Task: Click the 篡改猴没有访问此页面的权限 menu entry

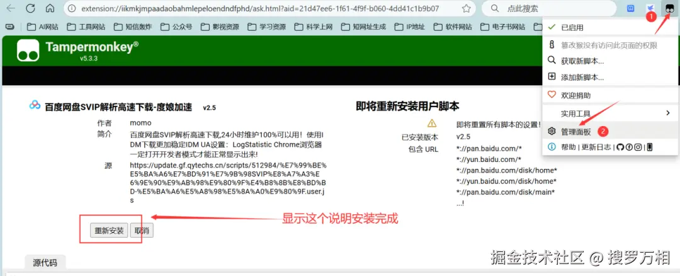Action: coord(609,45)
